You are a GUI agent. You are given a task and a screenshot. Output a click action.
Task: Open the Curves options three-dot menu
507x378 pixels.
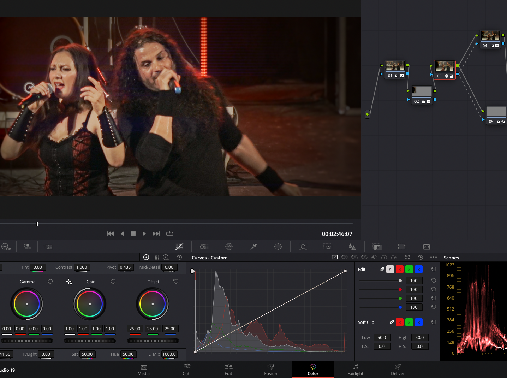434,257
